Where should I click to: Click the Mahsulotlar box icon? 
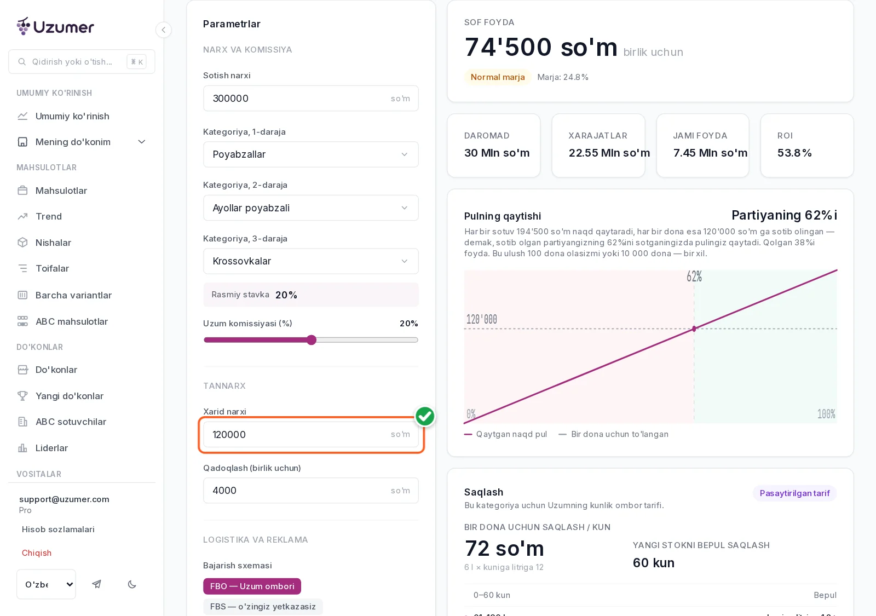click(22, 191)
